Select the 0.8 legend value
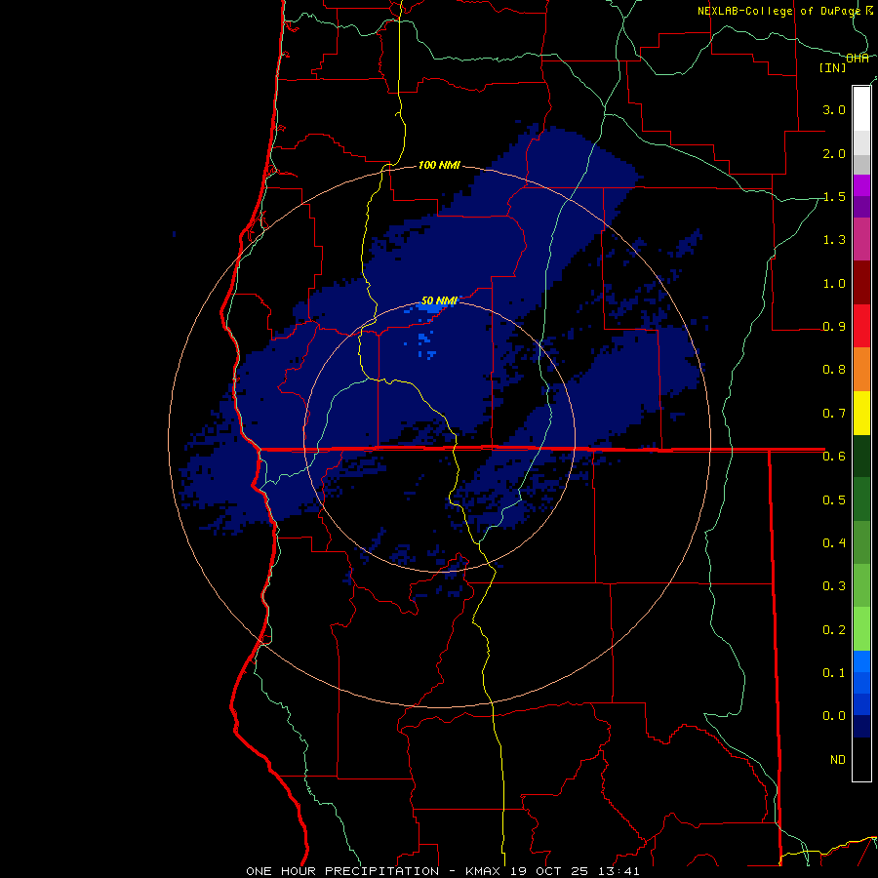This screenshot has height=878, width=878. (x=834, y=370)
